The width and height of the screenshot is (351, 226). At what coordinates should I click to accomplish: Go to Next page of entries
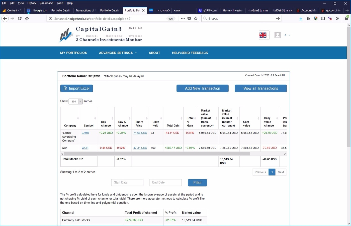click(x=281, y=172)
